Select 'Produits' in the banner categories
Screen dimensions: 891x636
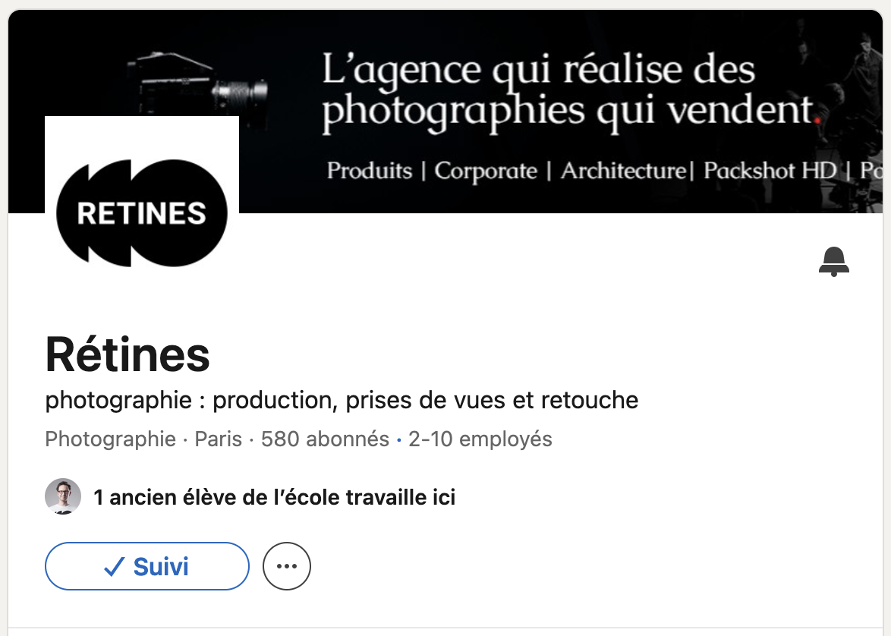click(x=370, y=171)
